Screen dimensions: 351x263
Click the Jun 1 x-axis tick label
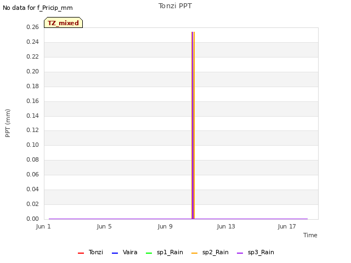tap(43, 226)
